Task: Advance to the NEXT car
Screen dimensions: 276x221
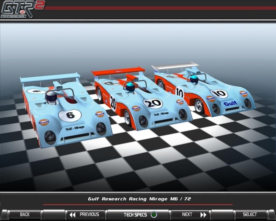Action: (x=190, y=214)
